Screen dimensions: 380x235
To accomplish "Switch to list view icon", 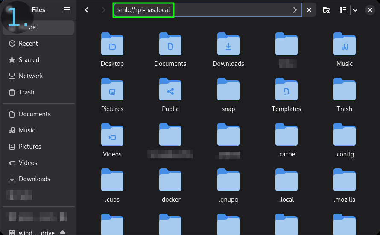I will tap(343, 10).
